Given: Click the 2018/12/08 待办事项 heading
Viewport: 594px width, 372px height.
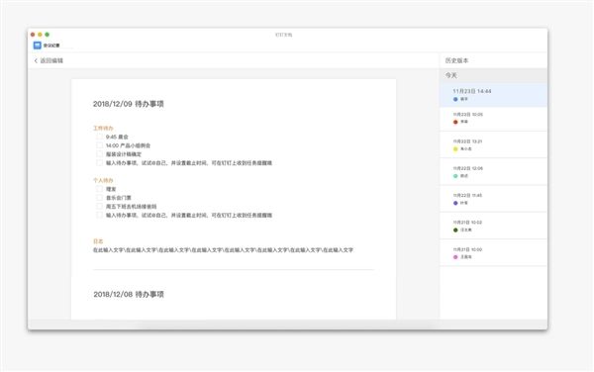Looking at the screenshot, I should 129,294.
